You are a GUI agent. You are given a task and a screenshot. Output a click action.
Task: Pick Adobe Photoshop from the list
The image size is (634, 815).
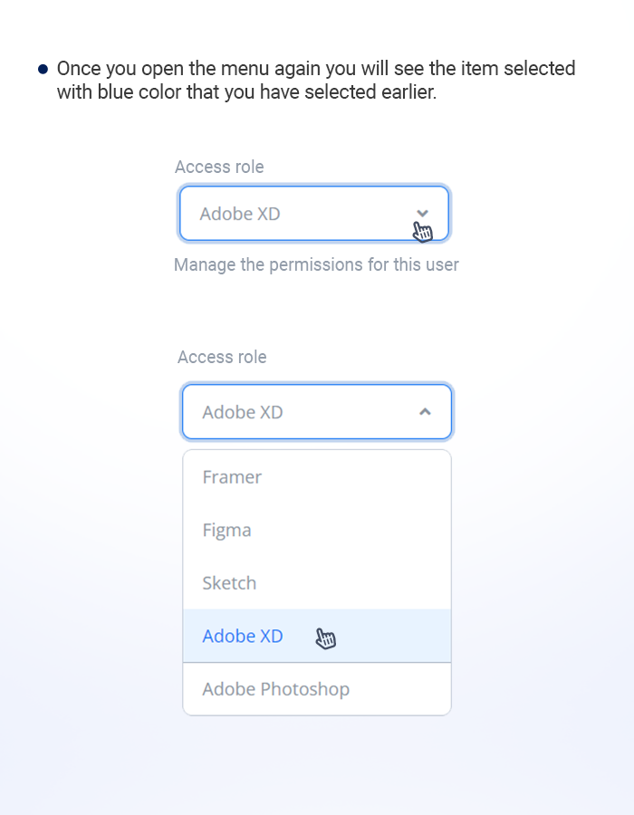tap(275, 689)
